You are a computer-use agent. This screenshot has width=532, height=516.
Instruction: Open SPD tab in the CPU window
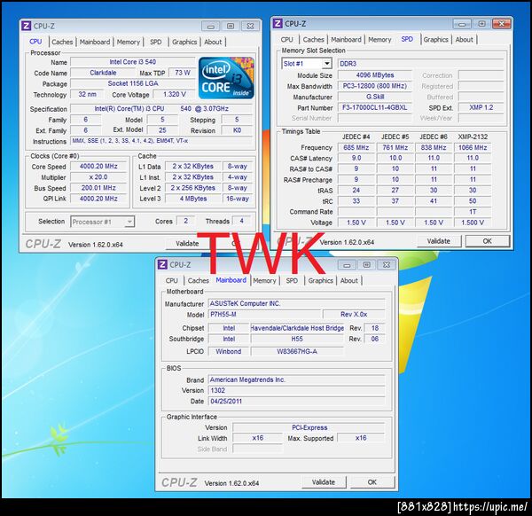156,42
